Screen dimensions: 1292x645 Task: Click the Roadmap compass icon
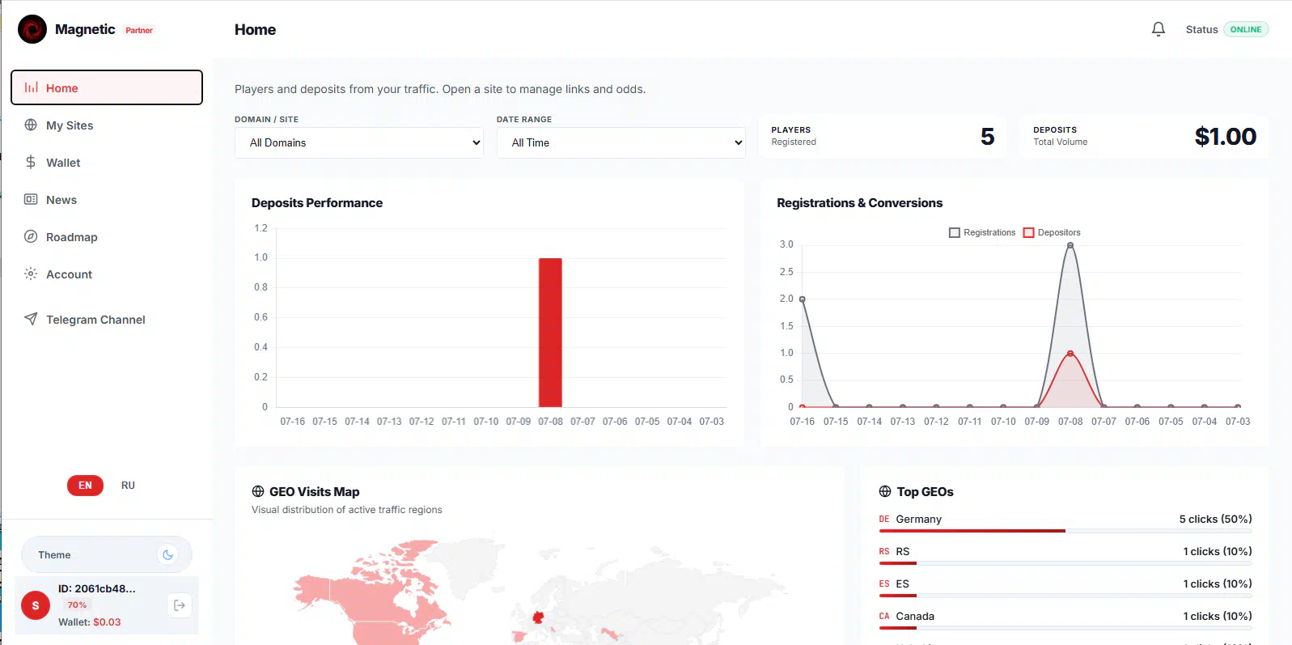(31, 236)
